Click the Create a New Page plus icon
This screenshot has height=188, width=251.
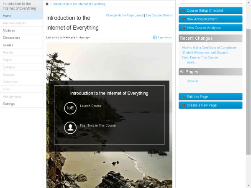point(184,105)
